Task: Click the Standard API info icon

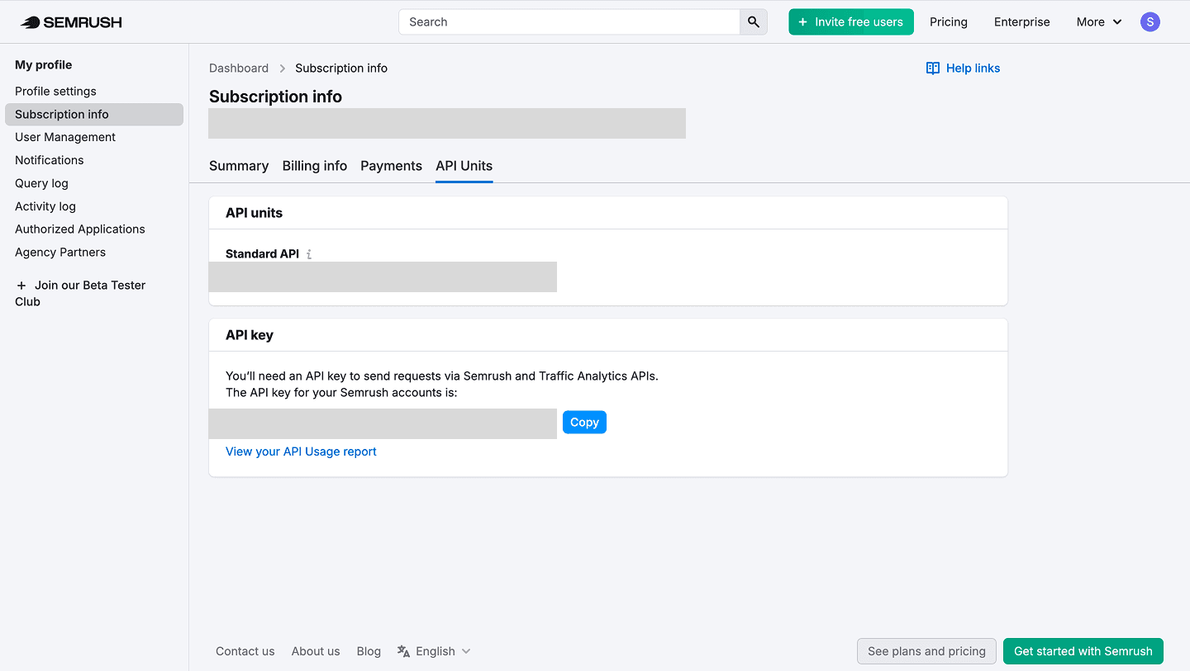Action: pos(309,254)
